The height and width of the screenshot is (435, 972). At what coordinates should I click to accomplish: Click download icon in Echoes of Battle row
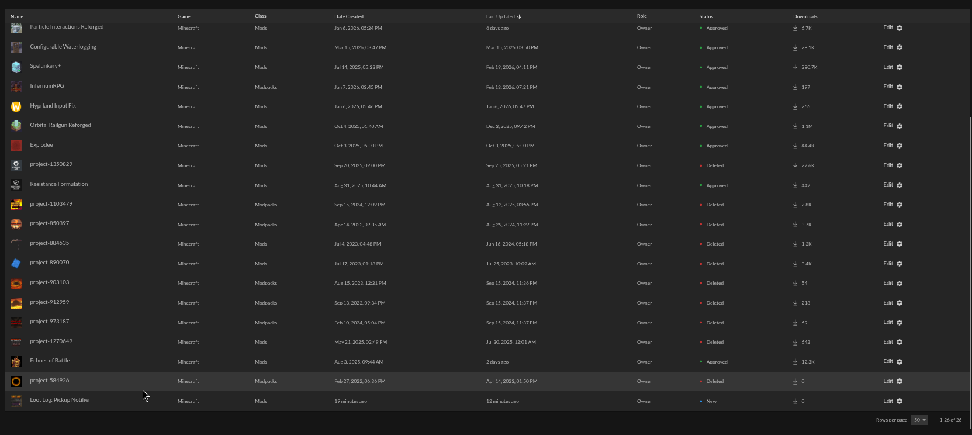click(x=795, y=362)
